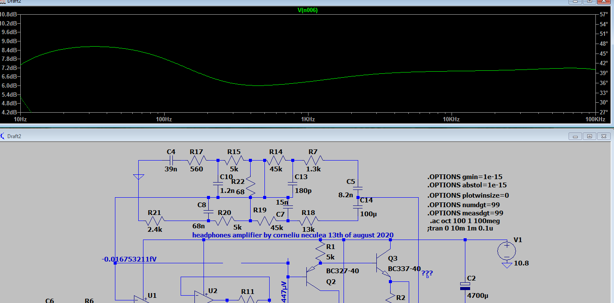Restore the plot window via its middle button
Image resolution: width=614 pixels, height=303 pixels.
[590, 1]
